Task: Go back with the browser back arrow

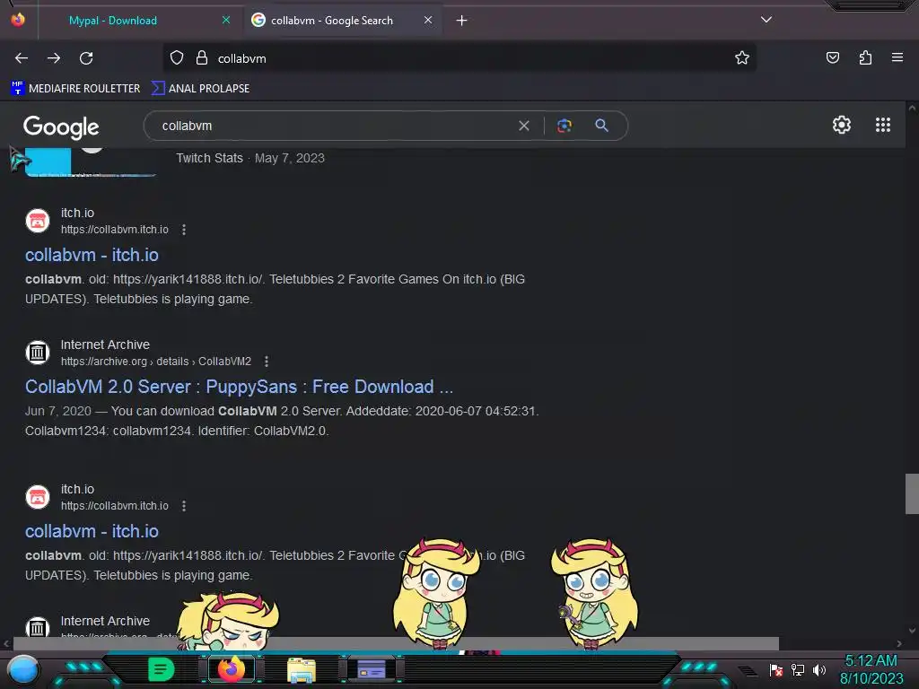Action: [22, 58]
